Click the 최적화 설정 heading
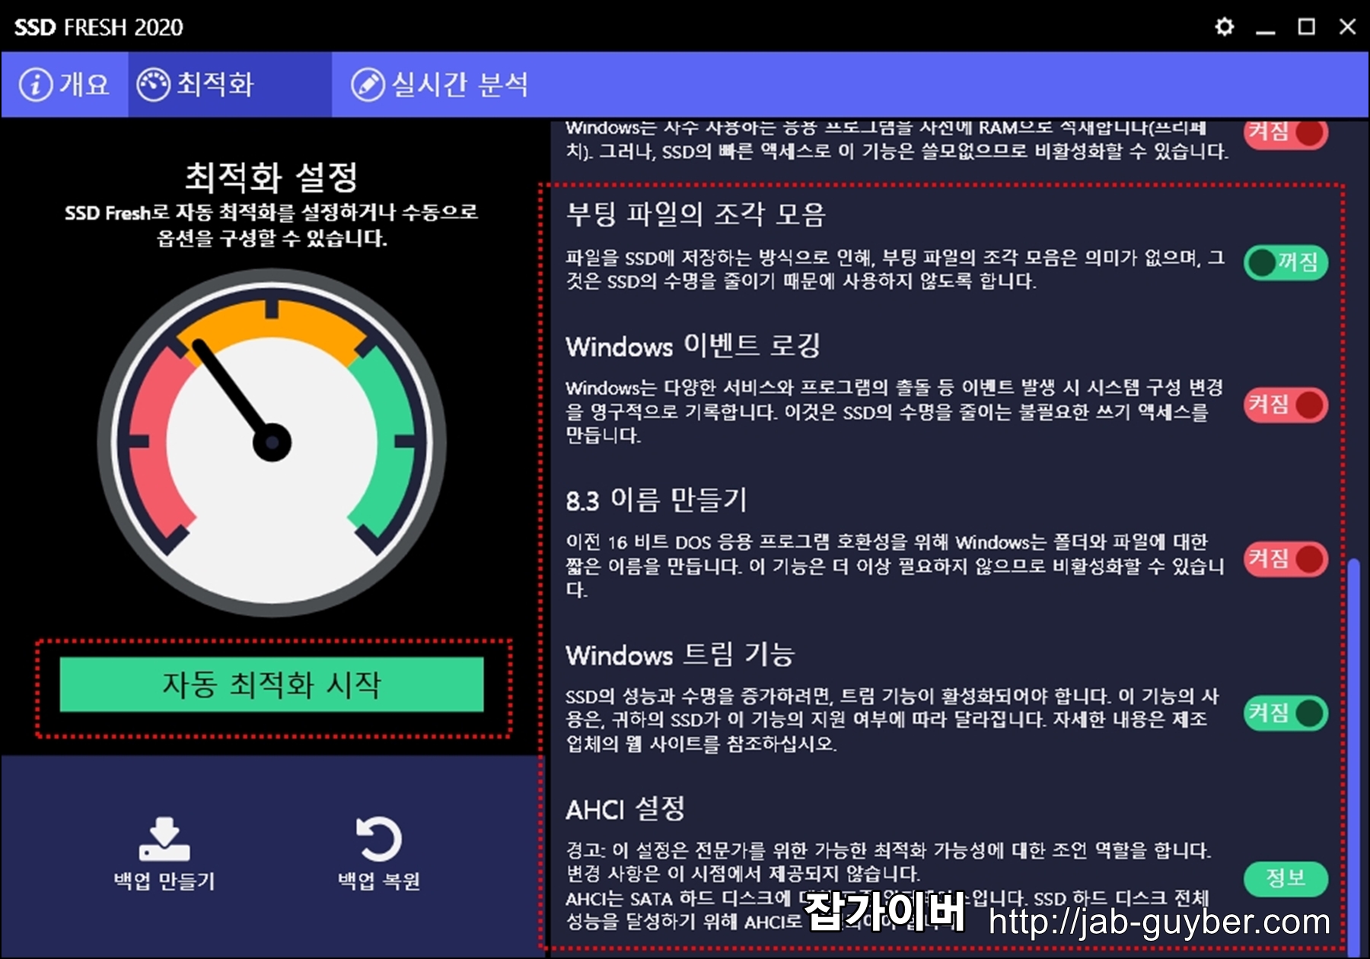This screenshot has height=959, width=1370. 272,176
